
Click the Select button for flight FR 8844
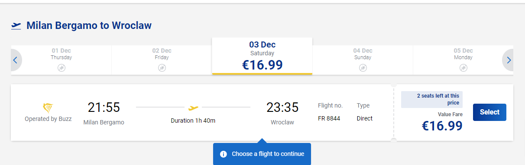(489, 112)
